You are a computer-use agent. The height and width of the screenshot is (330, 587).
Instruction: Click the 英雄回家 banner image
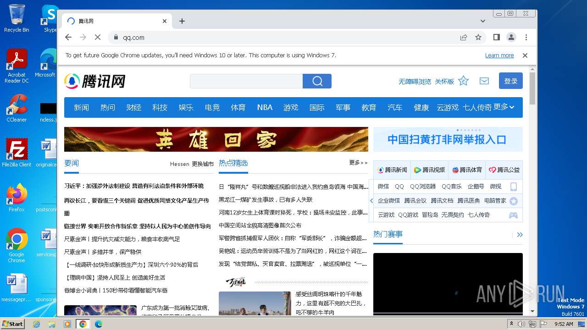[x=216, y=139]
